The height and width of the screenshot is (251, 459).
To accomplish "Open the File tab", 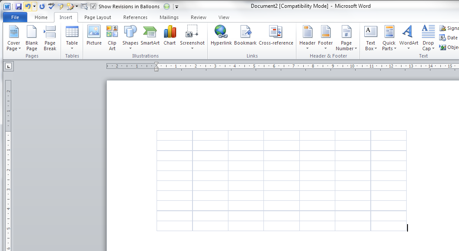I will (15, 17).
